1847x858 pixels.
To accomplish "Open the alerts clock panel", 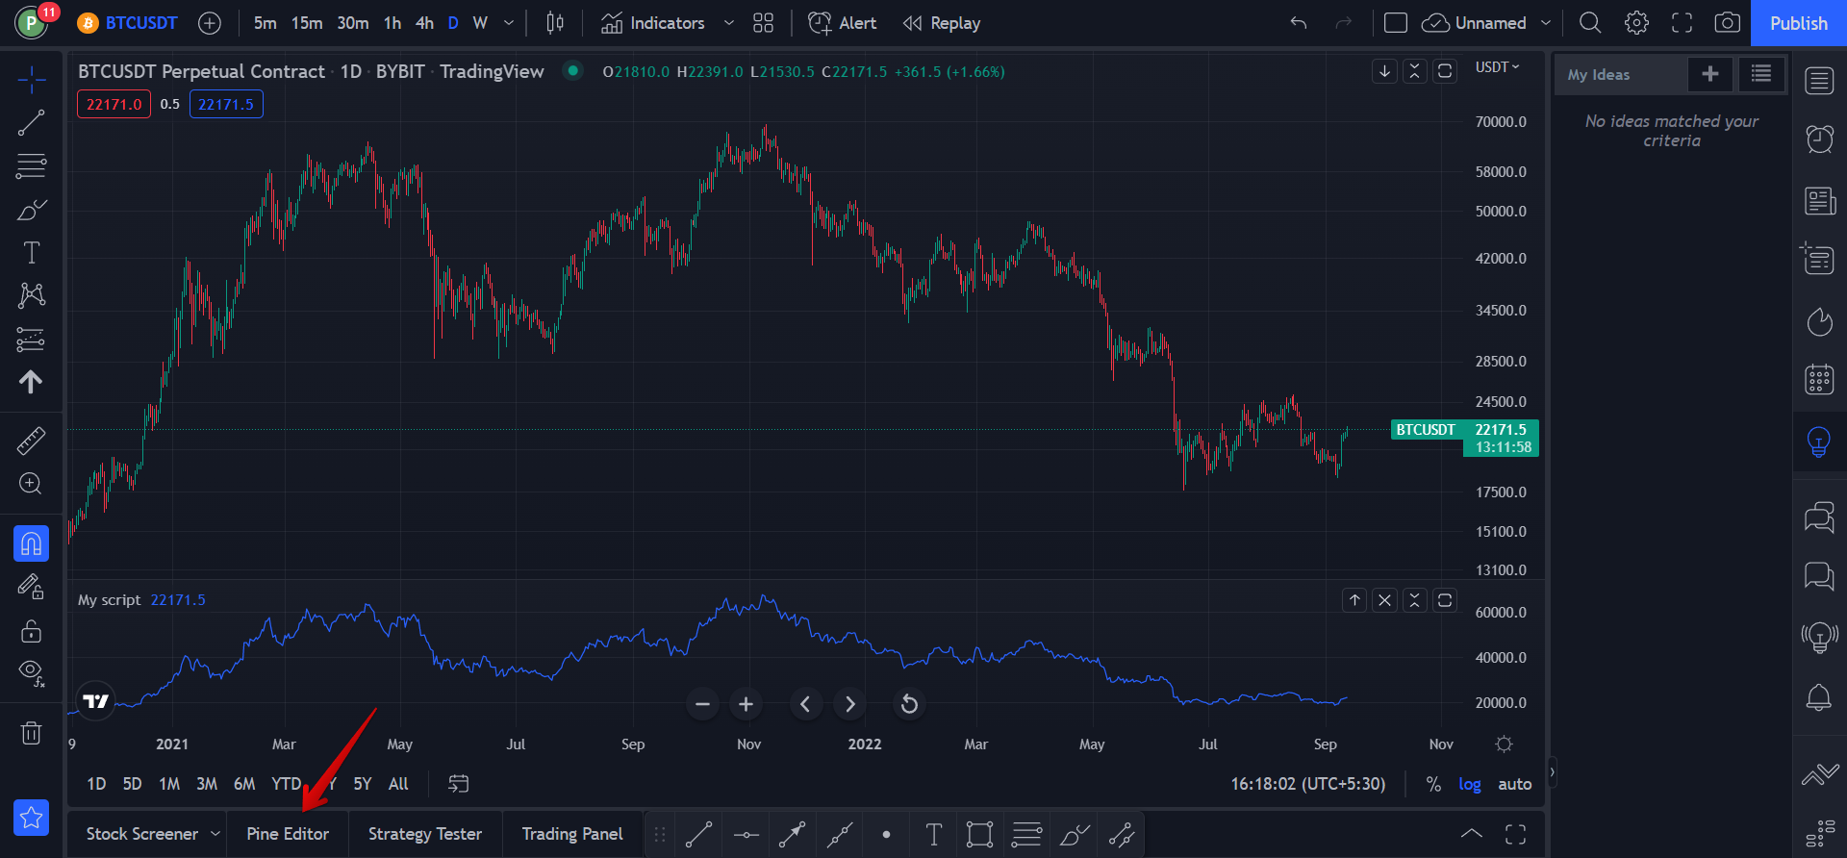I will tap(1819, 140).
